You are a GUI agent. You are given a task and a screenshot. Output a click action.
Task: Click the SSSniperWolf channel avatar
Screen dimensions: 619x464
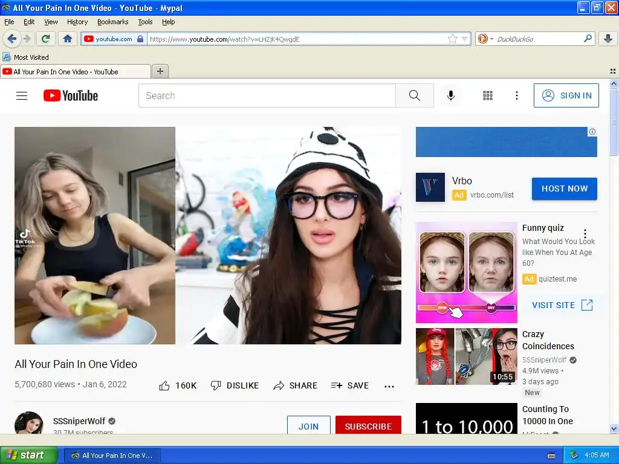point(29,422)
